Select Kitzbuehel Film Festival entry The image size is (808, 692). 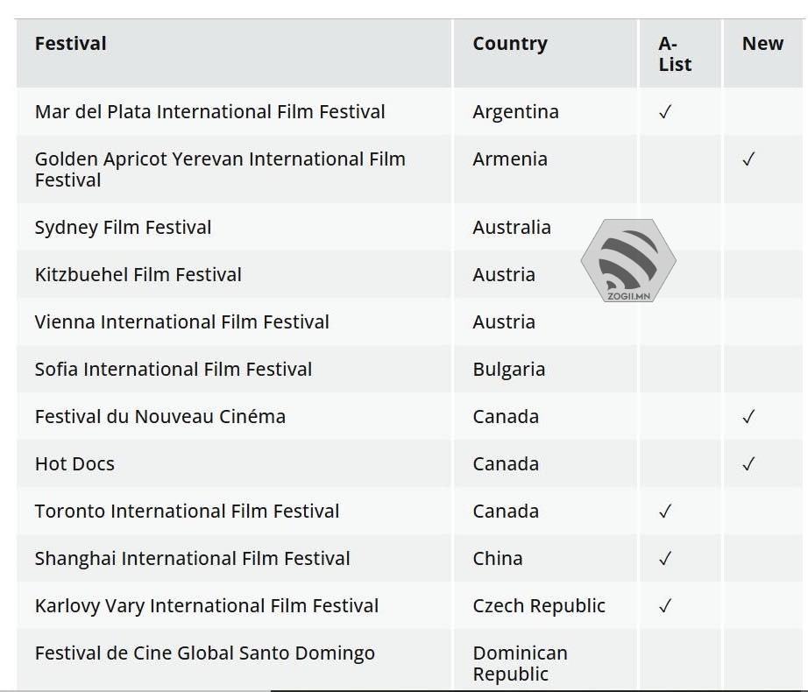(x=138, y=275)
